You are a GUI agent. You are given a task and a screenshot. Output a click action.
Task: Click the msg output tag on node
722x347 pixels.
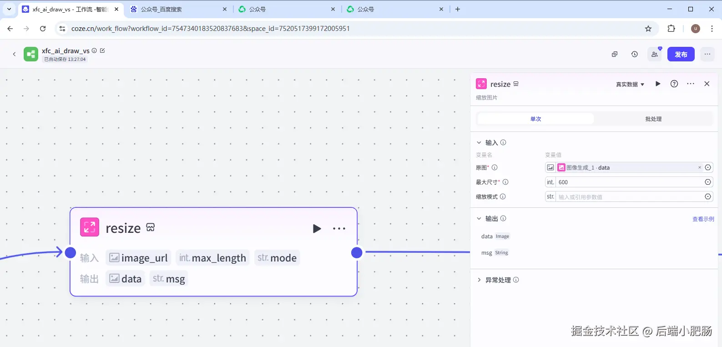(169, 279)
